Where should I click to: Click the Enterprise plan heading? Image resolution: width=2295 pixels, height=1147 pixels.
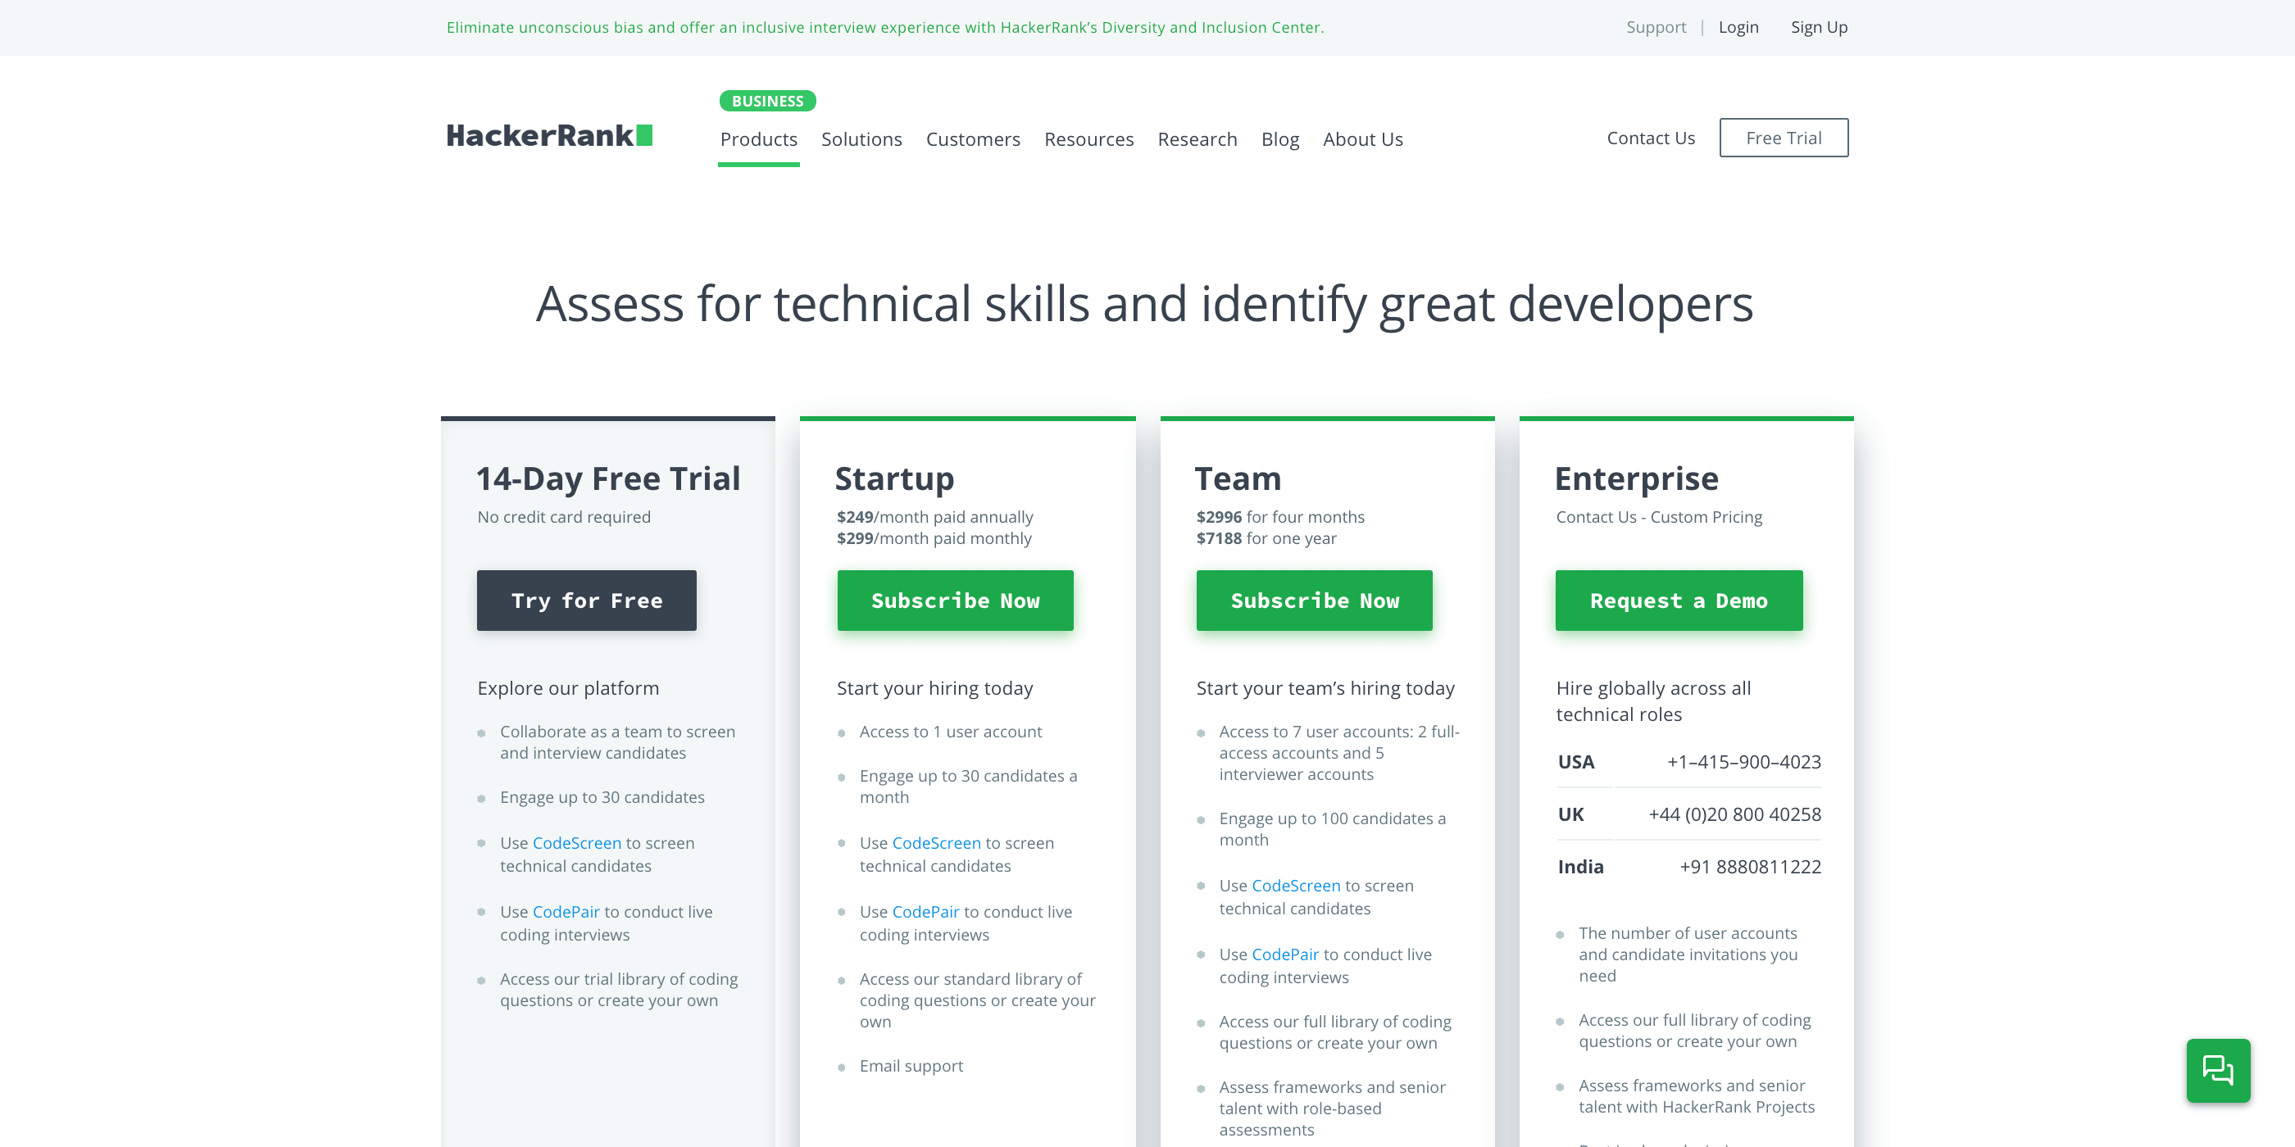[x=1637, y=478]
